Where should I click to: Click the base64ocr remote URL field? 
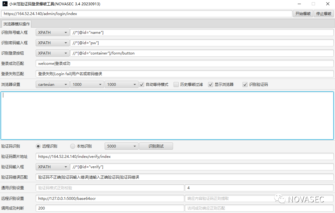(110, 199)
